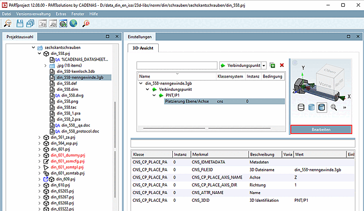Open the Versionsverwaltung menu
Viewport: 364px width, 211px height.
pyautogui.click(x=33, y=14)
